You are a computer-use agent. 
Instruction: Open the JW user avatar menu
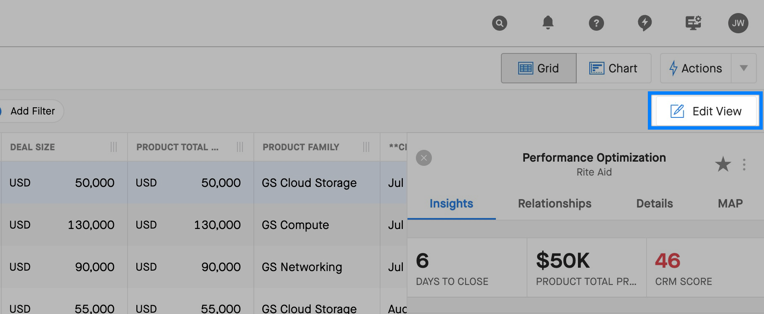pos(738,23)
